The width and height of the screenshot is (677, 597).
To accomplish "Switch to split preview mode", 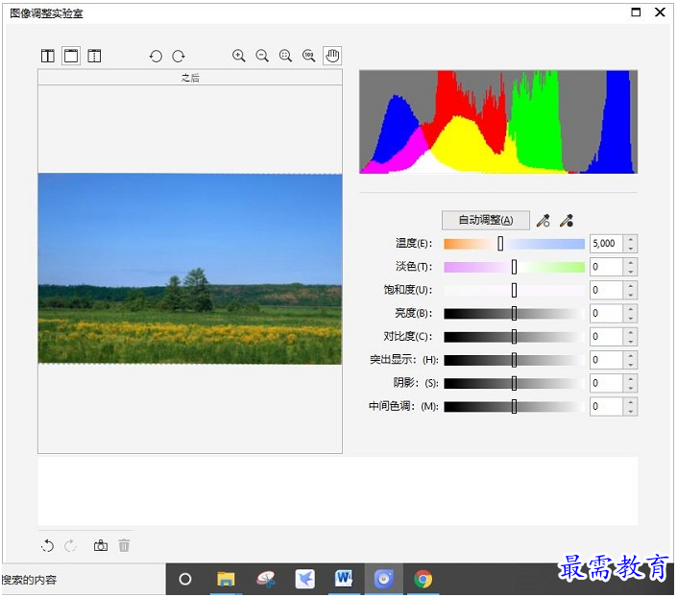I will 94,56.
